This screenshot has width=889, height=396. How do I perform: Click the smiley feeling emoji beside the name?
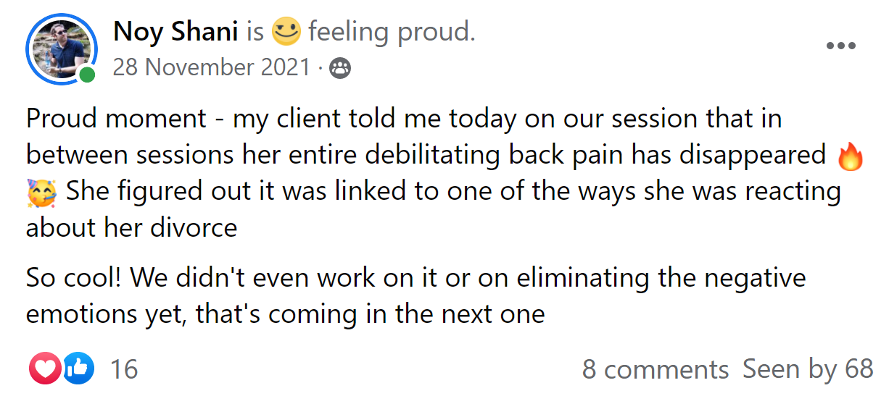click(x=286, y=32)
